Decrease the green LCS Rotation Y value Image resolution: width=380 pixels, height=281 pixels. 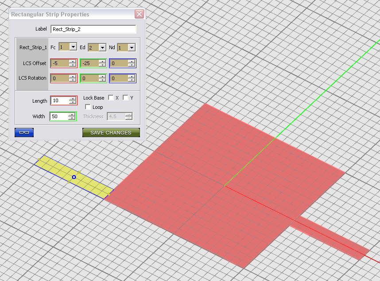(x=102, y=80)
